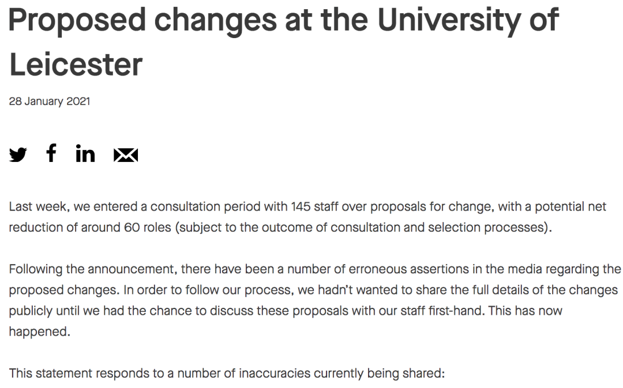Image resolution: width=623 pixels, height=388 pixels.
Task: Click the word 'happened.' ending second paragraph
Action: 40,332
